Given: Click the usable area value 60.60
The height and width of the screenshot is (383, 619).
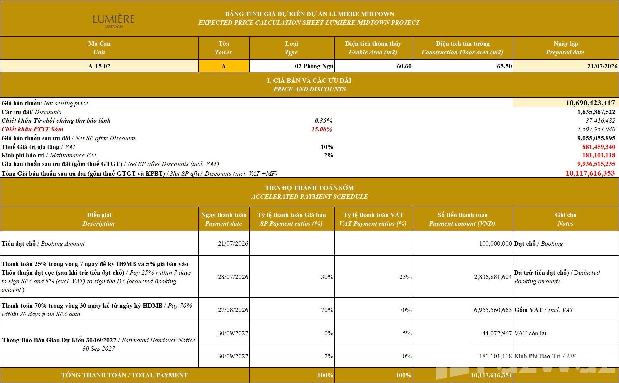Looking at the screenshot, I should point(373,66).
